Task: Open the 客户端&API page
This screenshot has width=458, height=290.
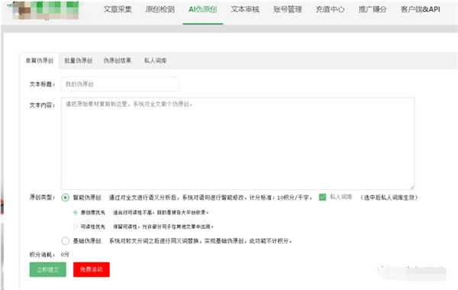Action: point(421,9)
